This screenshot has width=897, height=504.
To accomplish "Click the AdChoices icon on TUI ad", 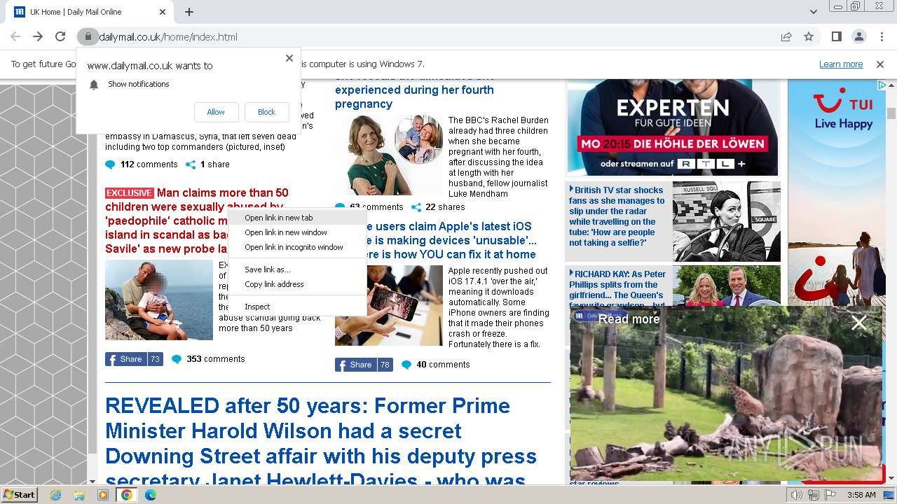I will tap(881, 85).
